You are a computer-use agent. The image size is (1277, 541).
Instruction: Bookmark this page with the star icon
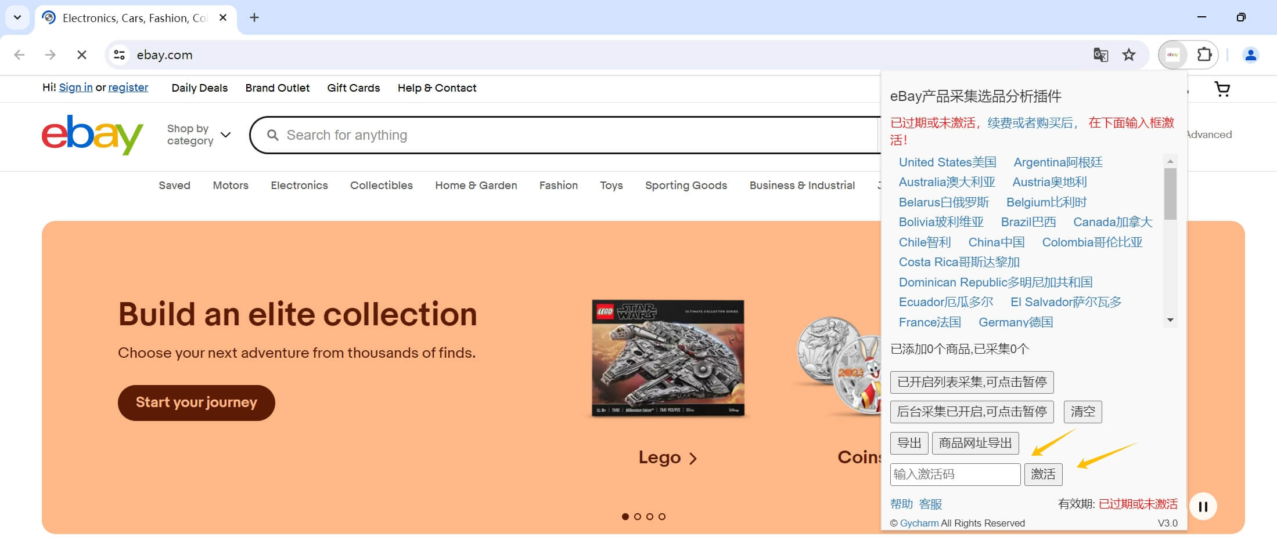pos(1128,55)
